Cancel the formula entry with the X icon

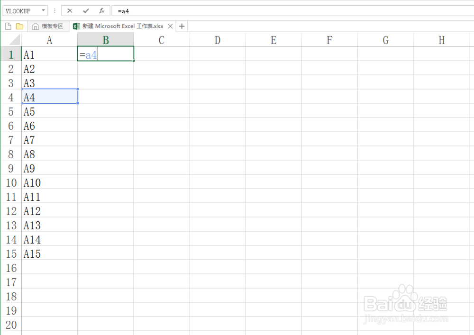click(x=70, y=11)
